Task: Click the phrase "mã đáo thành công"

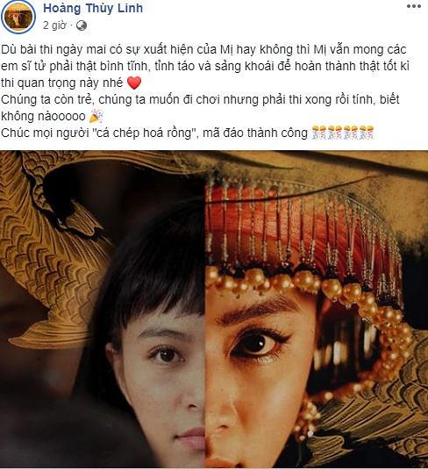Action: pos(255,133)
